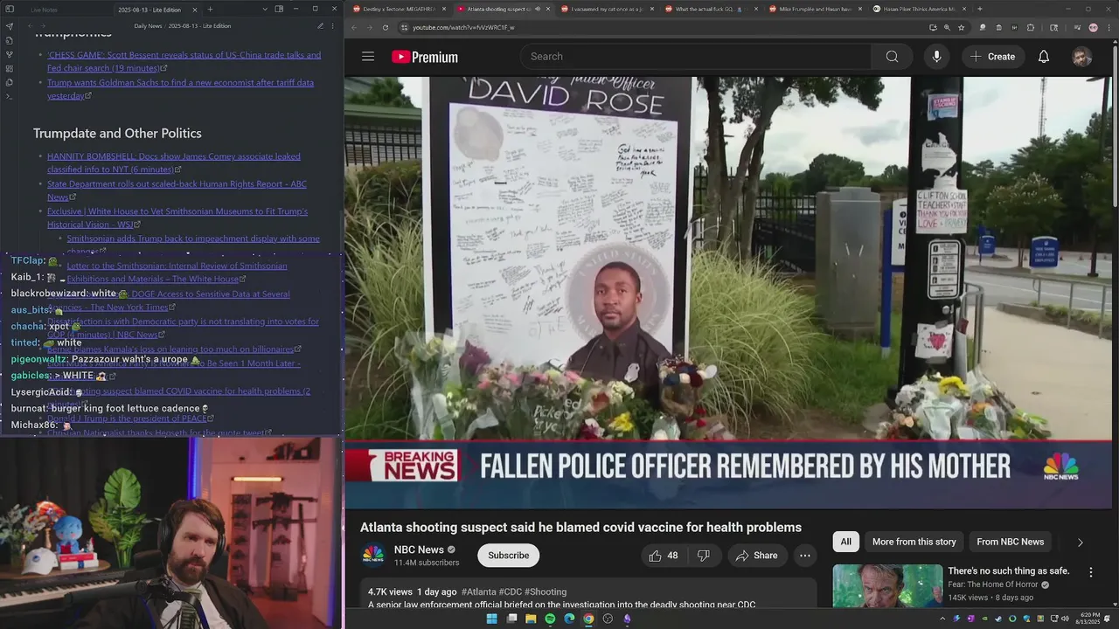Click the #Atlanta hashtag link
1119x629 pixels.
[478, 591]
